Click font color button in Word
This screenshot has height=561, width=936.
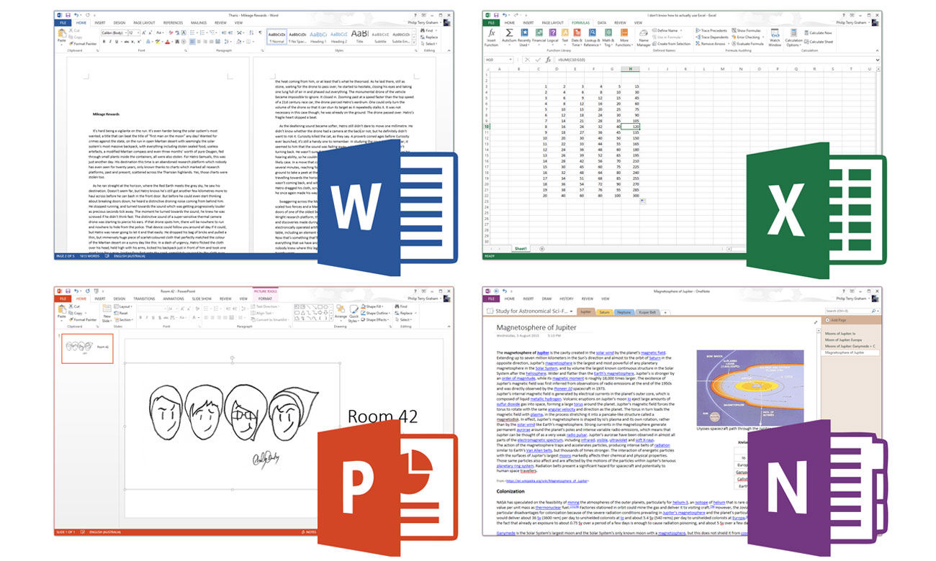click(166, 41)
